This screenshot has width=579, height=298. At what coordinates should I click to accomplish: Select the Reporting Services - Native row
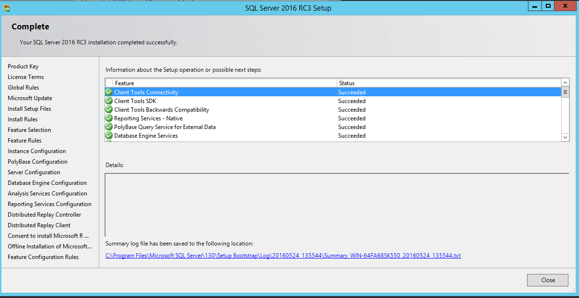(333, 118)
